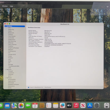
Task: Collapse the Hardware section chevron
Action: click(x=6, y=26)
